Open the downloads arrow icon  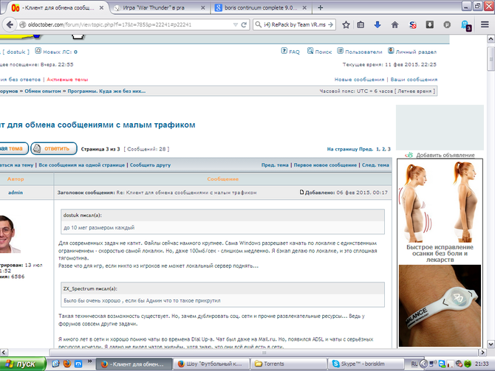(378, 24)
